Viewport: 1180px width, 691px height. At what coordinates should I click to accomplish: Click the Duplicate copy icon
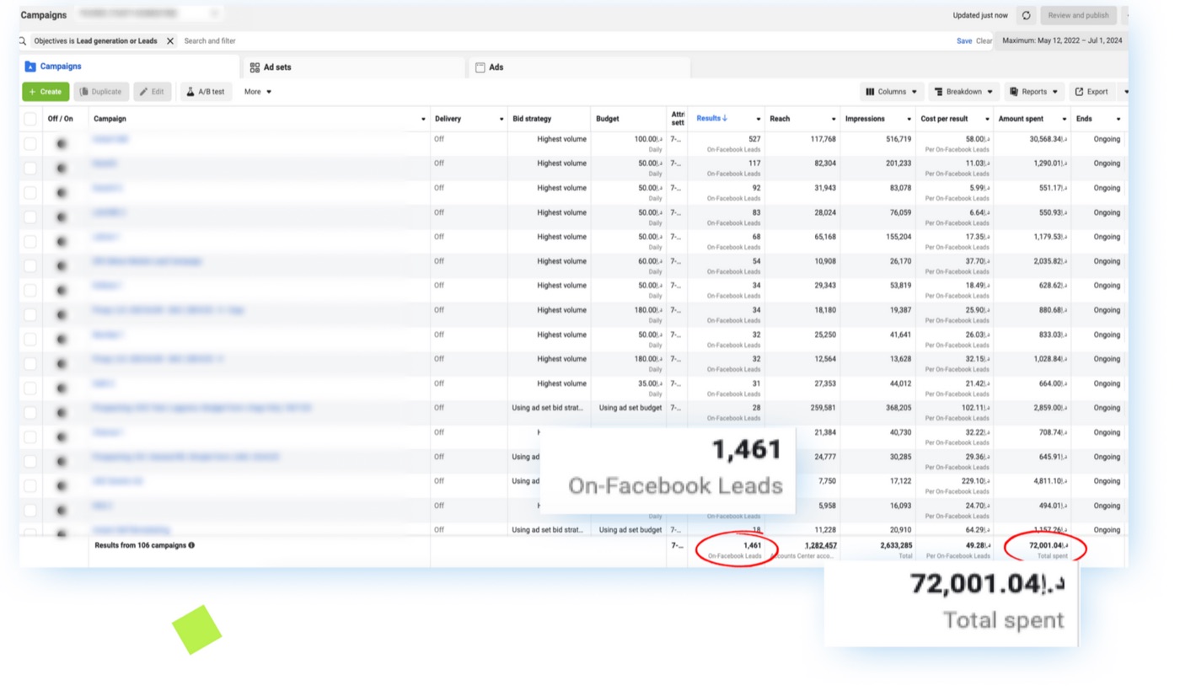coord(84,92)
